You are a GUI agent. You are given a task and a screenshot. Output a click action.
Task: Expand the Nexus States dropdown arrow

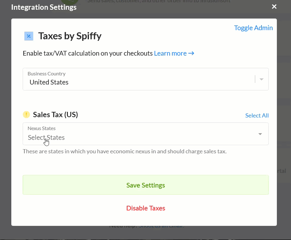tap(260, 134)
